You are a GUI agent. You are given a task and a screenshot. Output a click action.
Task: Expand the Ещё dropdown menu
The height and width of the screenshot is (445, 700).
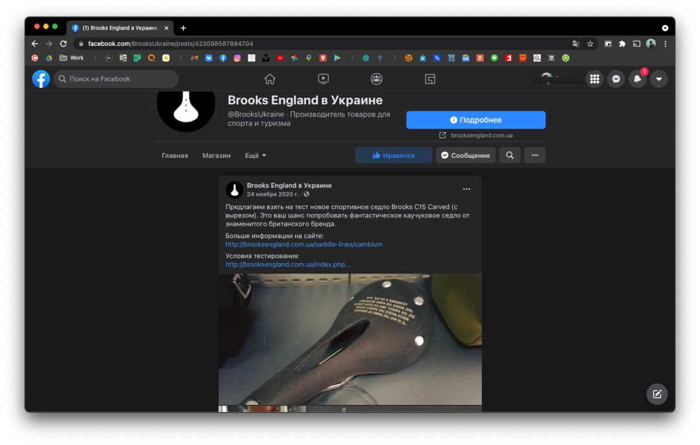[x=256, y=155]
